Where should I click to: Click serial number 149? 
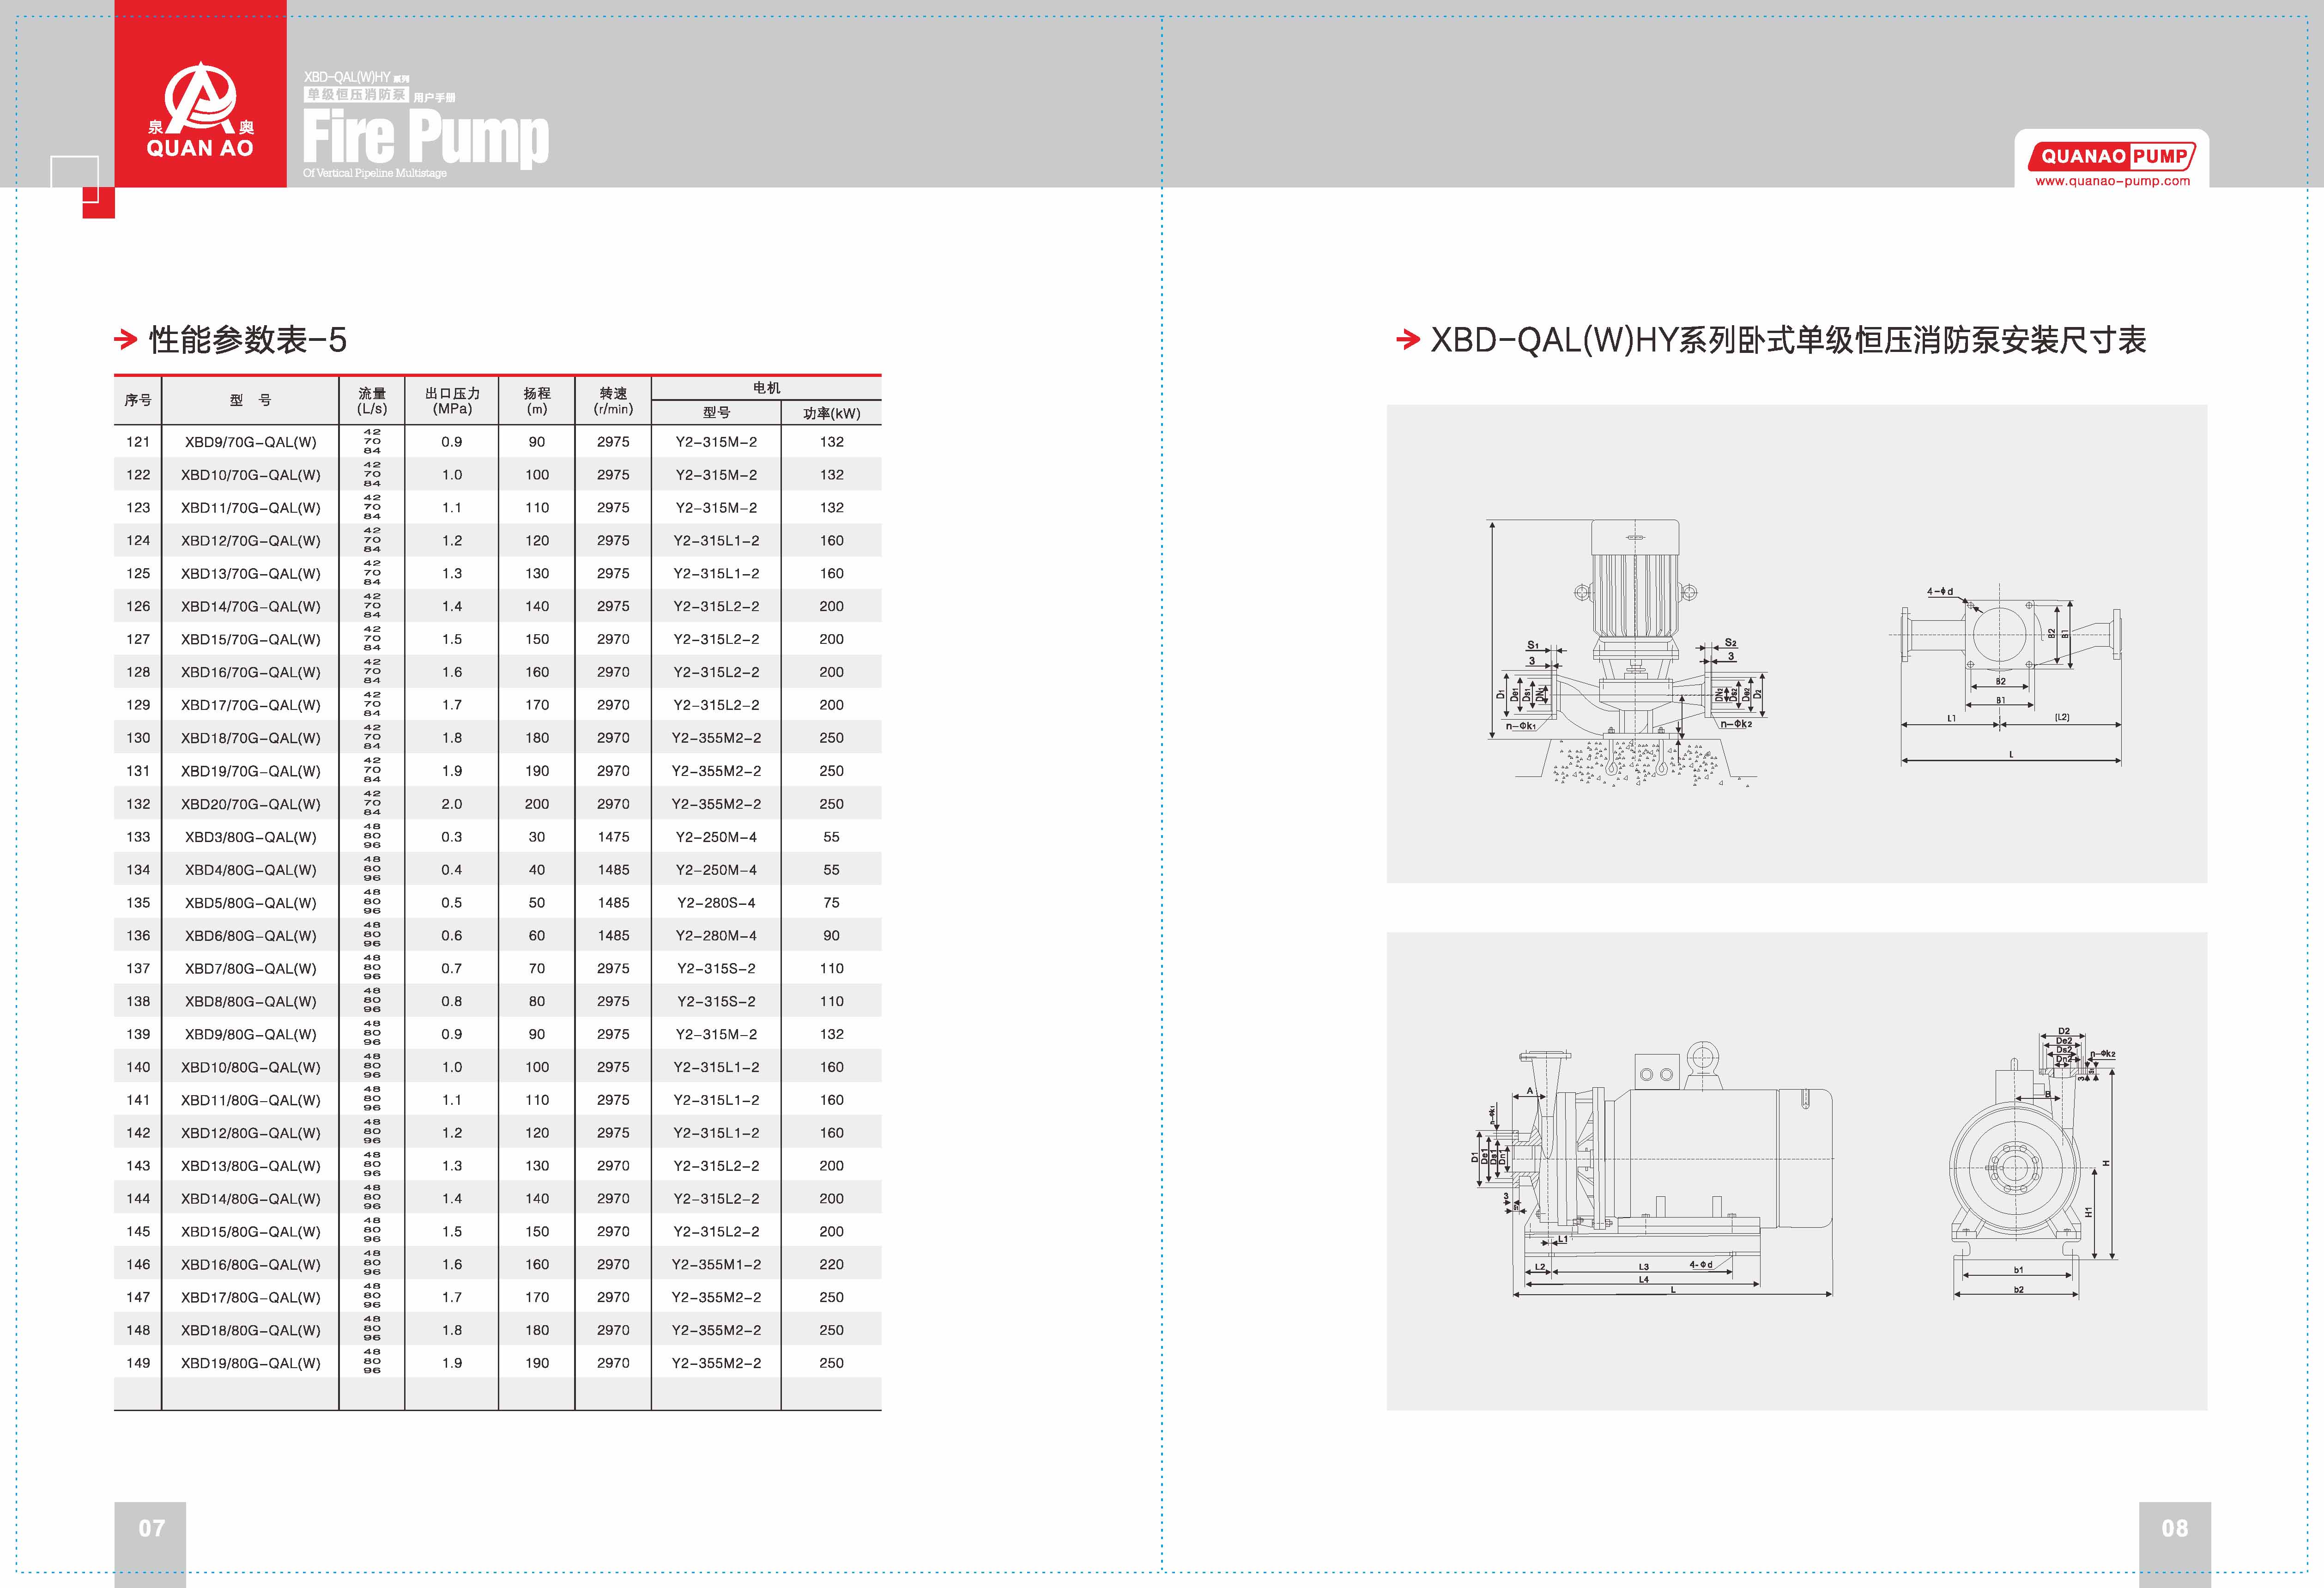tap(138, 1363)
